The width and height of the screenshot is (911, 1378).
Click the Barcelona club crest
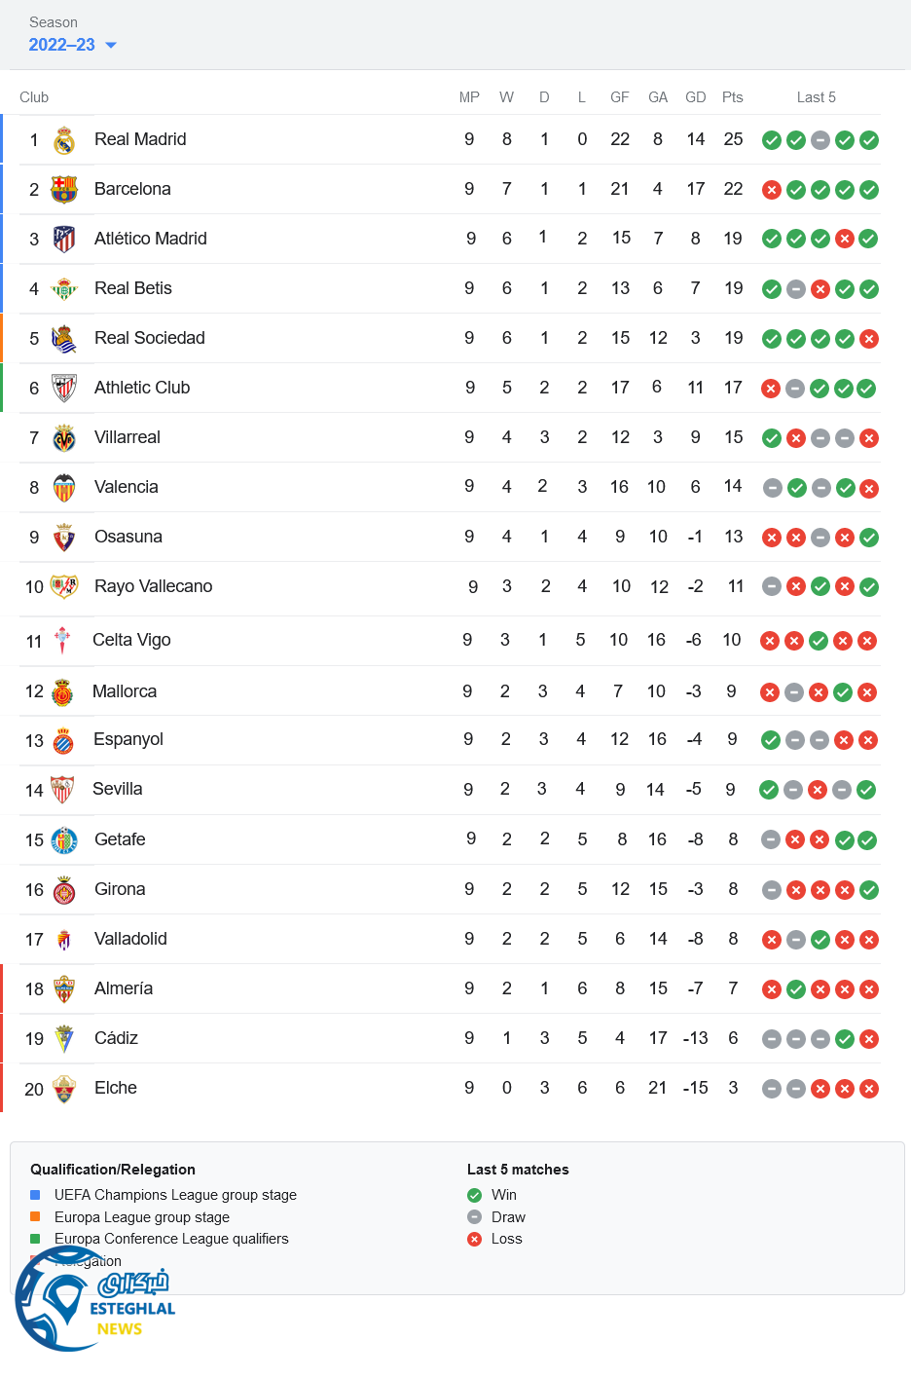(64, 189)
